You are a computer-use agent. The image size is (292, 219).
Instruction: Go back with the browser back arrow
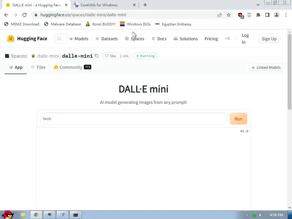(x=6, y=15)
